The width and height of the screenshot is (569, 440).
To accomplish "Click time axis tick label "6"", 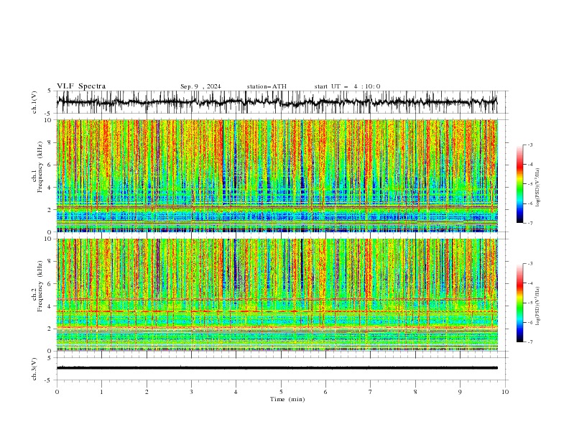I will [x=325, y=392].
